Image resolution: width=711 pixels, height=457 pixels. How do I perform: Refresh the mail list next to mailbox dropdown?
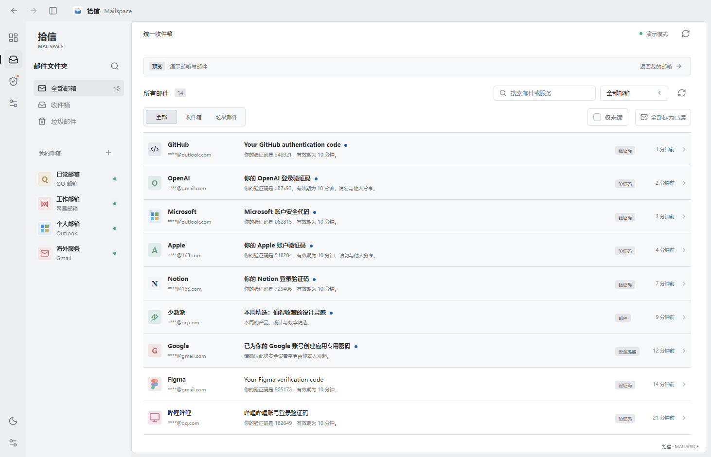682,93
